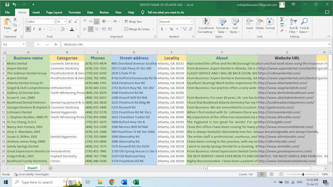Undo the last action

coord(14,4)
